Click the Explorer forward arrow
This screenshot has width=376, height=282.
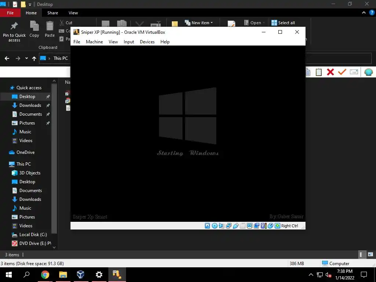18,58
